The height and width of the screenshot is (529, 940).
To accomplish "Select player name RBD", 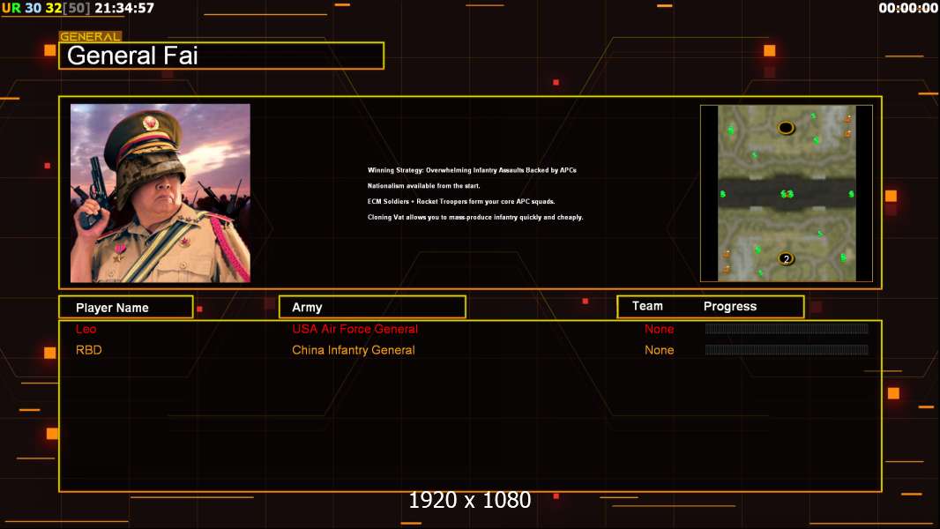I will [89, 350].
